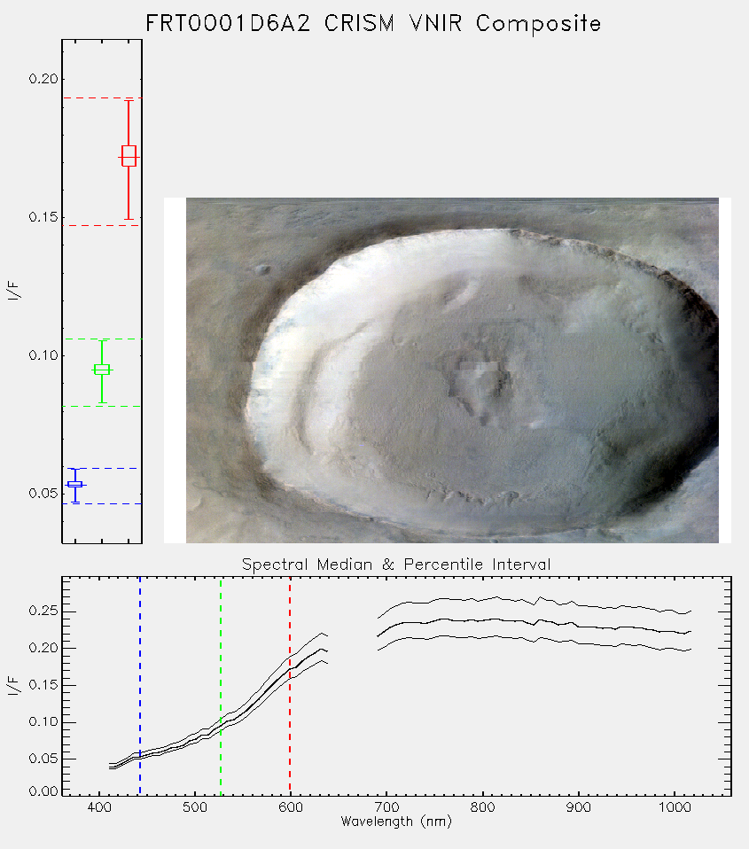Click the Spectral Median & Percentile Interval heading
The height and width of the screenshot is (849, 749).
[x=396, y=565]
